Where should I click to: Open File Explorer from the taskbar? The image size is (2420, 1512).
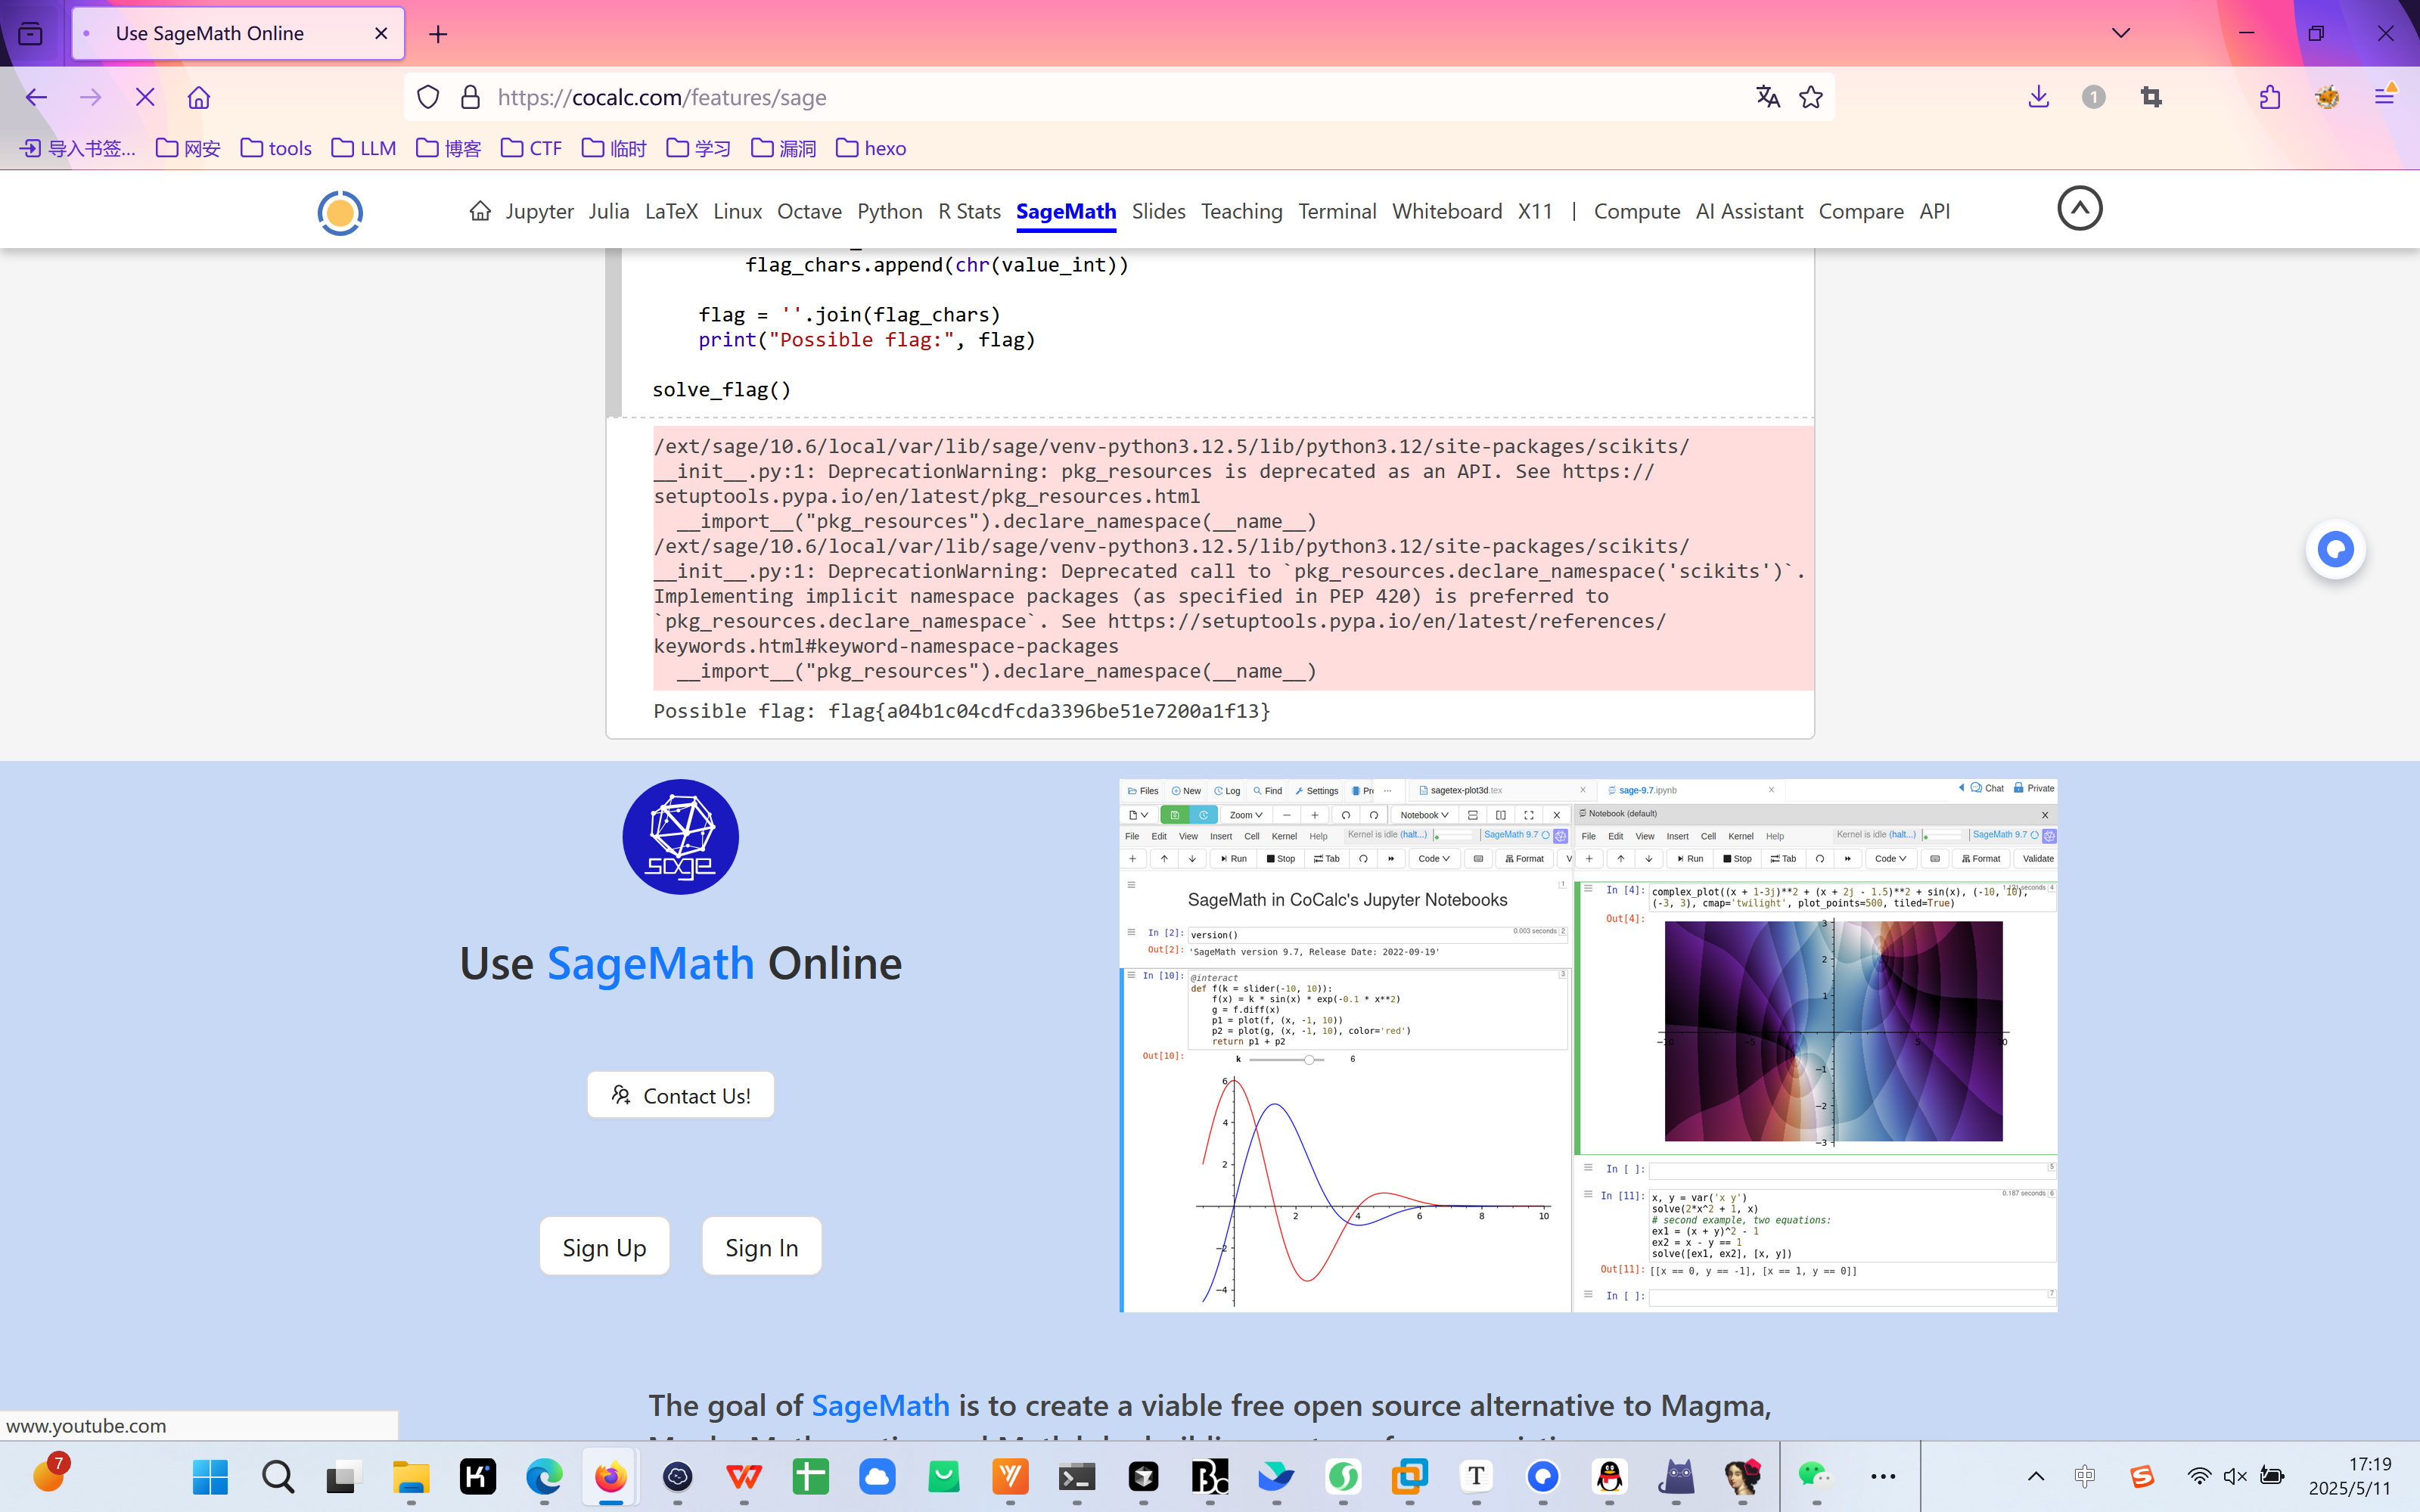411,1476
